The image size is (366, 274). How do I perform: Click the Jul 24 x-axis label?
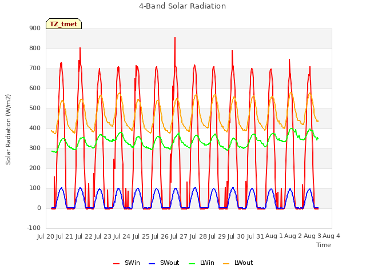click(122, 236)
